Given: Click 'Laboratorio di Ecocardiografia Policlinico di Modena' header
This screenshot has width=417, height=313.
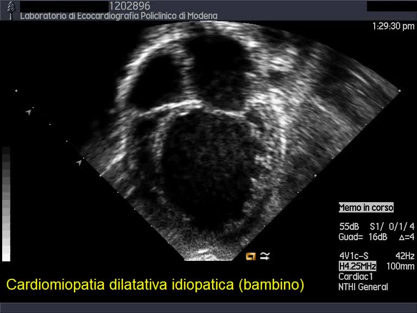Looking at the screenshot, I should pos(118,16).
